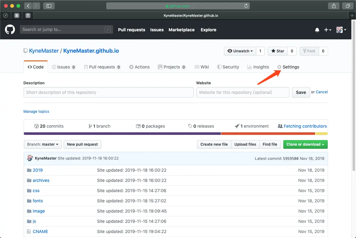Open the user avatar menu
The height and width of the screenshot is (238, 356).
[x=341, y=30]
